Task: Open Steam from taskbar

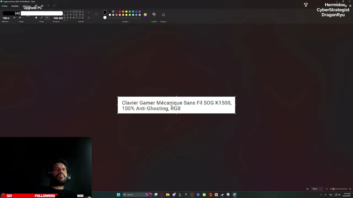Action: [222, 195]
